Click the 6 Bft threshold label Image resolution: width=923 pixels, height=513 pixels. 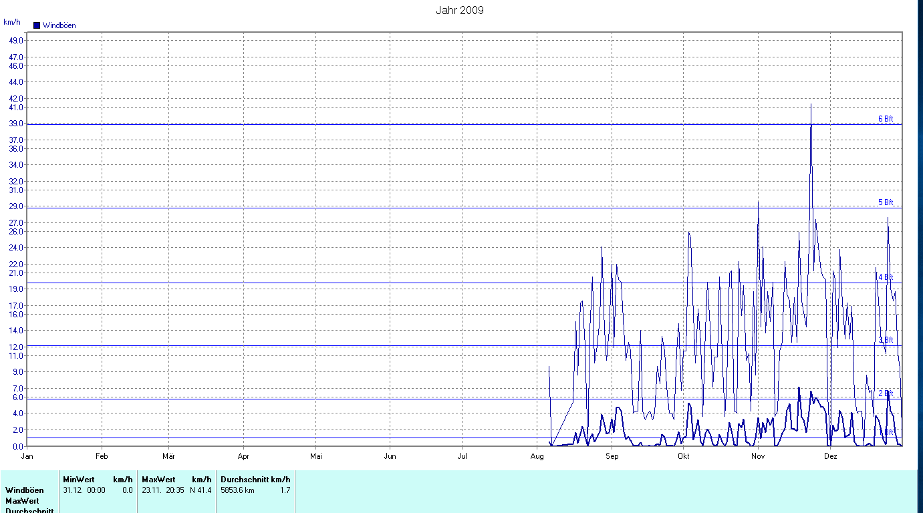[886, 119]
